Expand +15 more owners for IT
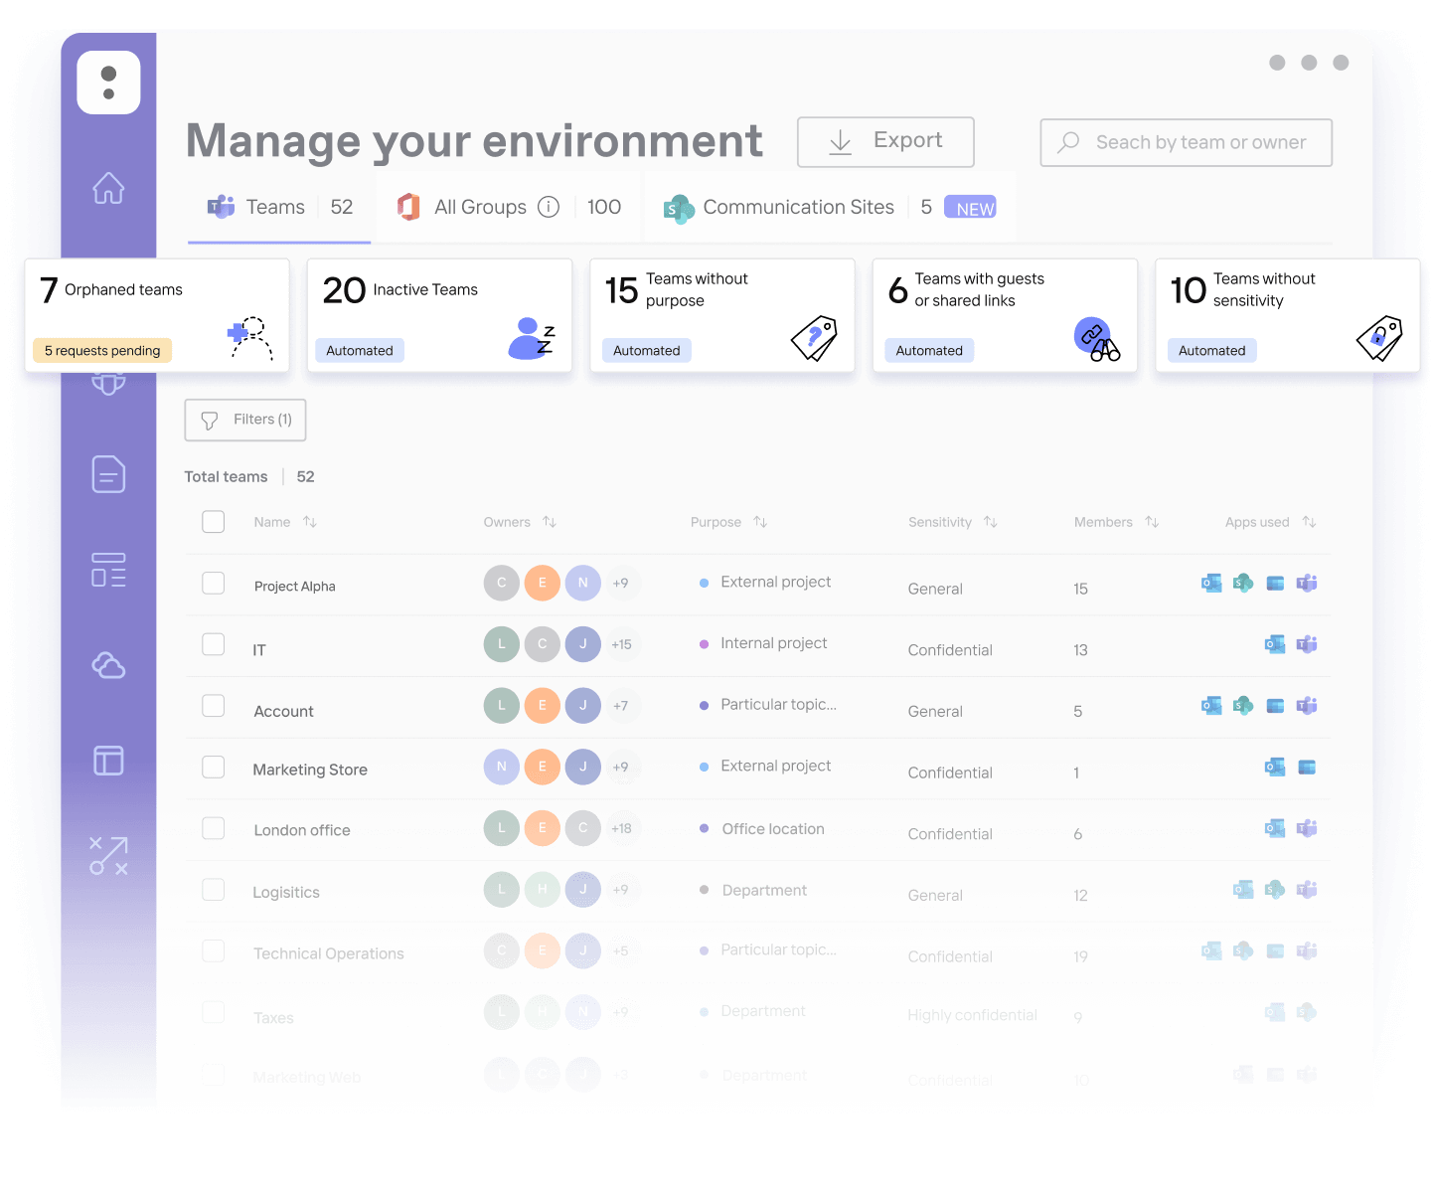The image size is (1433, 1204). point(621,644)
